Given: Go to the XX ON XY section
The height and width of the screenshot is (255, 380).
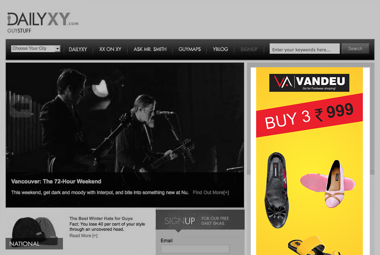Looking at the screenshot, I should tap(110, 49).
